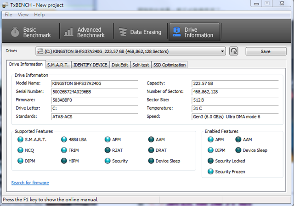The image size is (294, 206).
Task: Open the Basic Benchmark stopwatch icon
Action: 15,32
